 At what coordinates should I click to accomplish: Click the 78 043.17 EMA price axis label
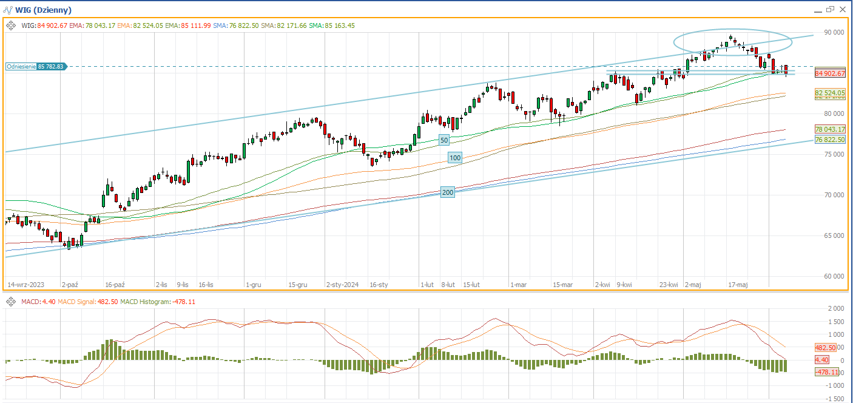pos(830,129)
